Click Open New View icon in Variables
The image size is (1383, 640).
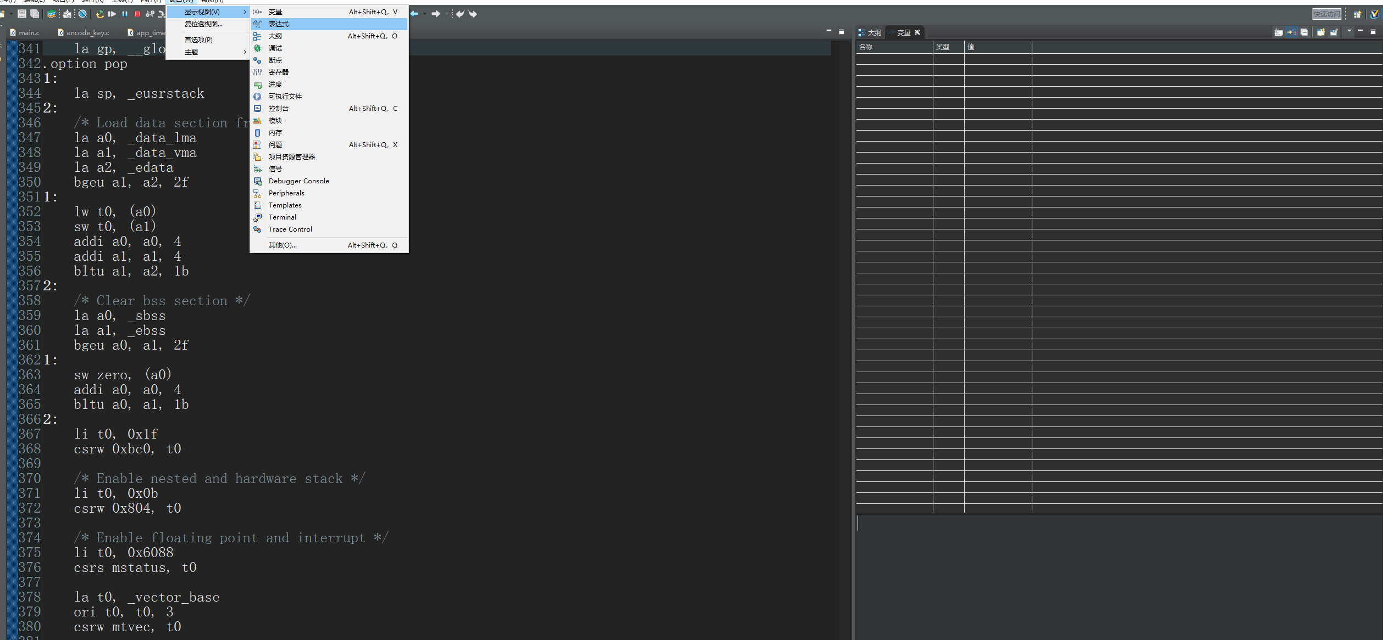tap(1321, 32)
